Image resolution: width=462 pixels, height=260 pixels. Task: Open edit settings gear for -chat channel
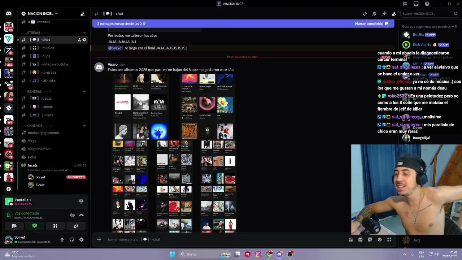(84, 40)
